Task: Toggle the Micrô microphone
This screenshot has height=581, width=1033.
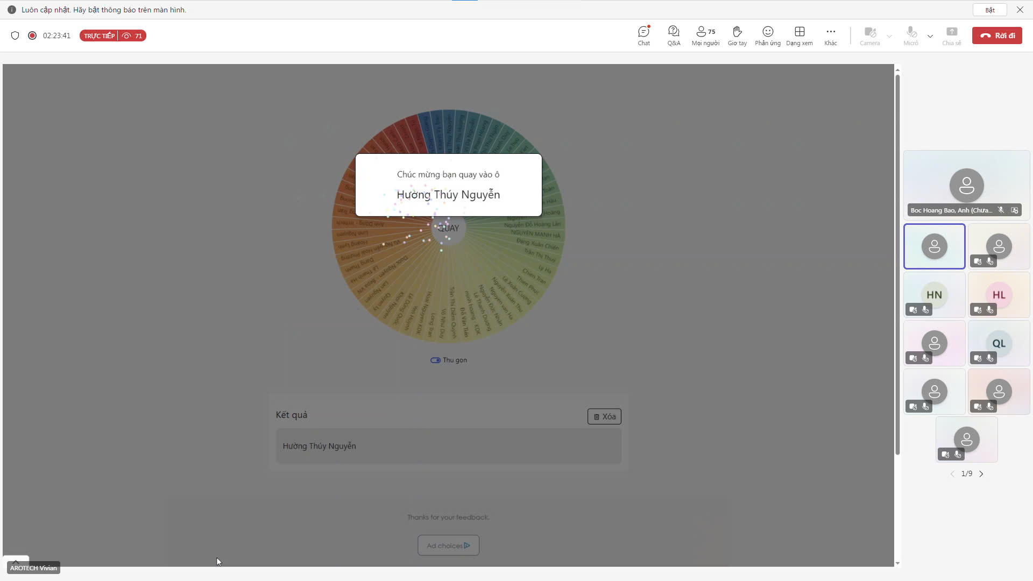Action: point(911,36)
